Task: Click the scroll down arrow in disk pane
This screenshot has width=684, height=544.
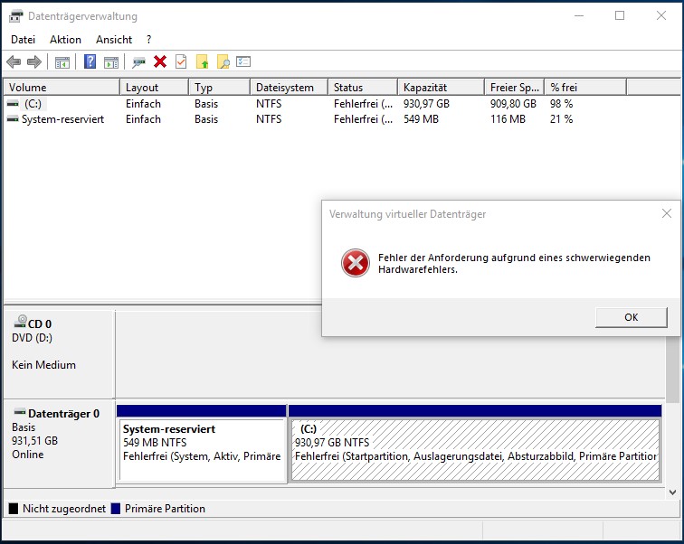Action: [x=672, y=492]
